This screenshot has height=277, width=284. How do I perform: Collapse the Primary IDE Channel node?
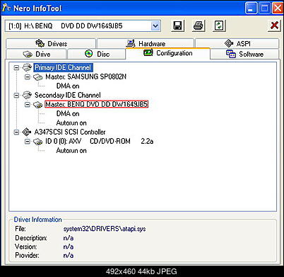click(16, 68)
